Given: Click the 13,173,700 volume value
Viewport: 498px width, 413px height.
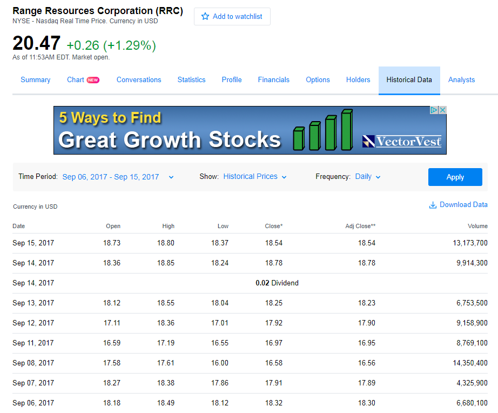Looking at the screenshot, I should [470, 243].
